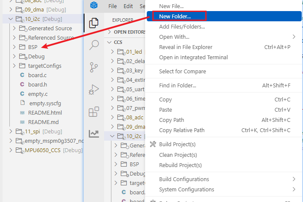Choose New Folder... from context menu
303x202 pixels.
tap(175, 16)
